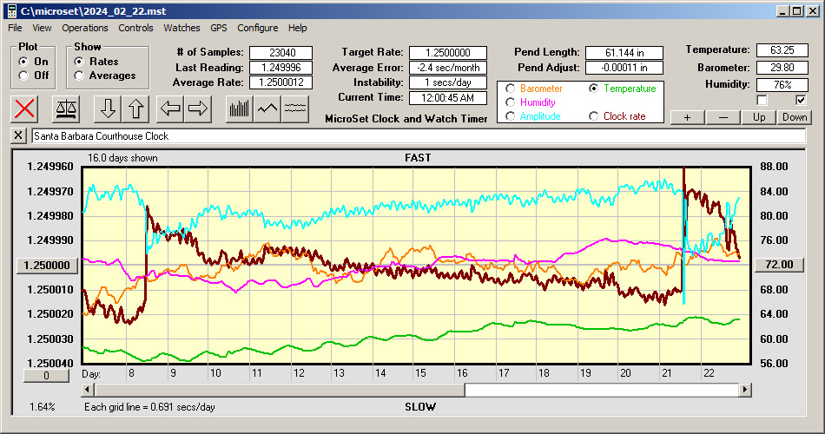This screenshot has width=825, height=434.
Task: Untick the checked box below Humidity
Action: coord(801,100)
